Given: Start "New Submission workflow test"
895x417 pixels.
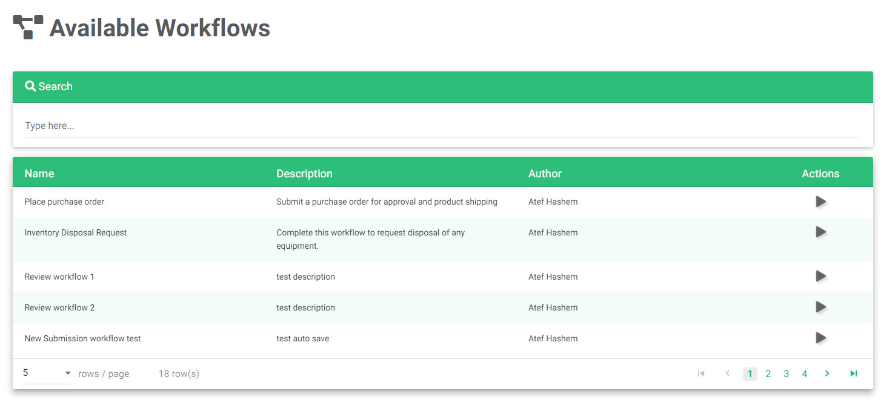Looking at the screenshot, I should coord(821,338).
